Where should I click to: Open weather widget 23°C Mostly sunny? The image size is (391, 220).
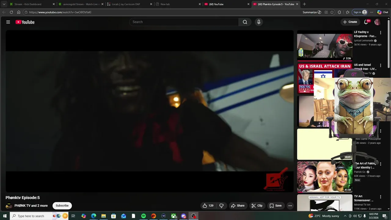(x=324, y=216)
